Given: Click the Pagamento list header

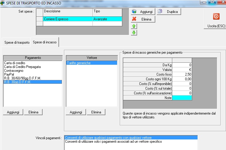Looking at the screenshot, I should [x=33, y=58].
